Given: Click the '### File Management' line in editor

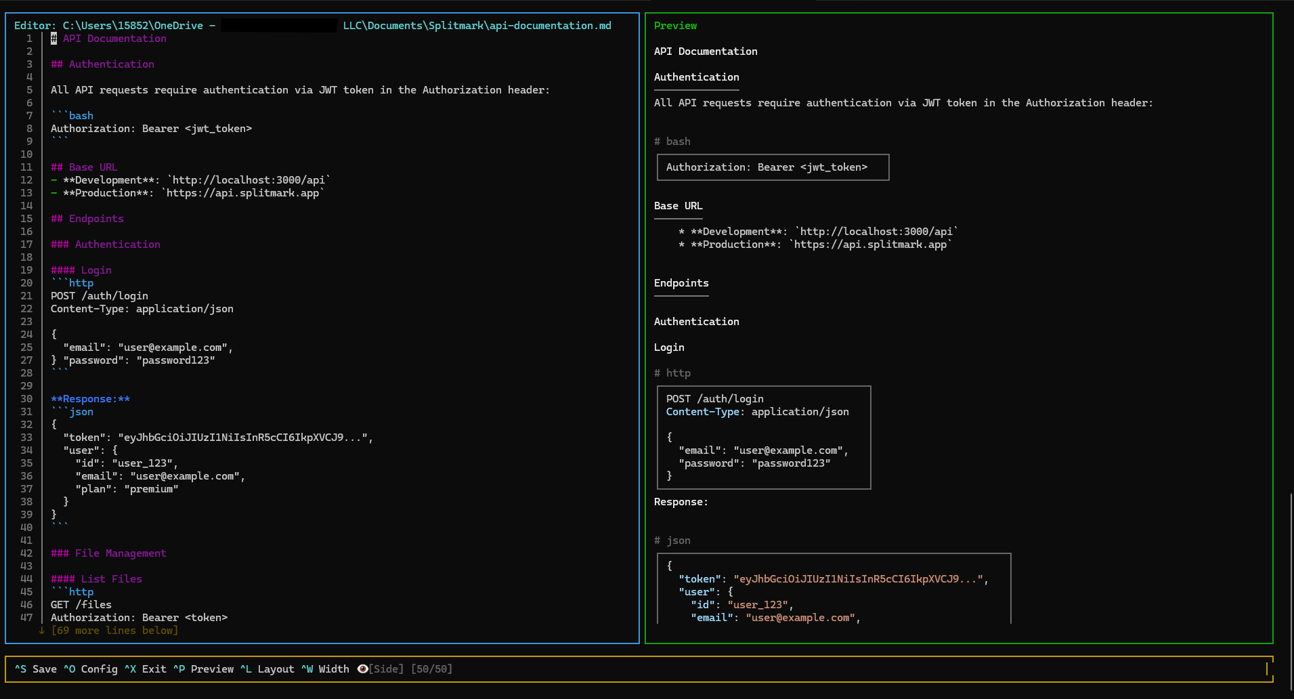Looking at the screenshot, I should click(x=108, y=553).
